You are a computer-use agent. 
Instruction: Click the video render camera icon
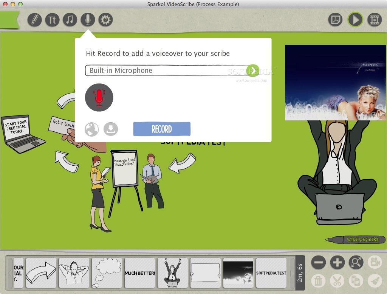point(373,20)
